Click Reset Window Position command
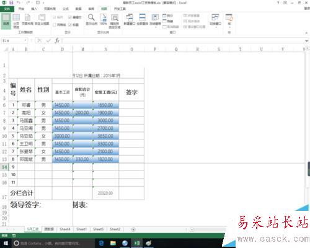This screenshot has height=248, width=310. [x=194, y=27]
